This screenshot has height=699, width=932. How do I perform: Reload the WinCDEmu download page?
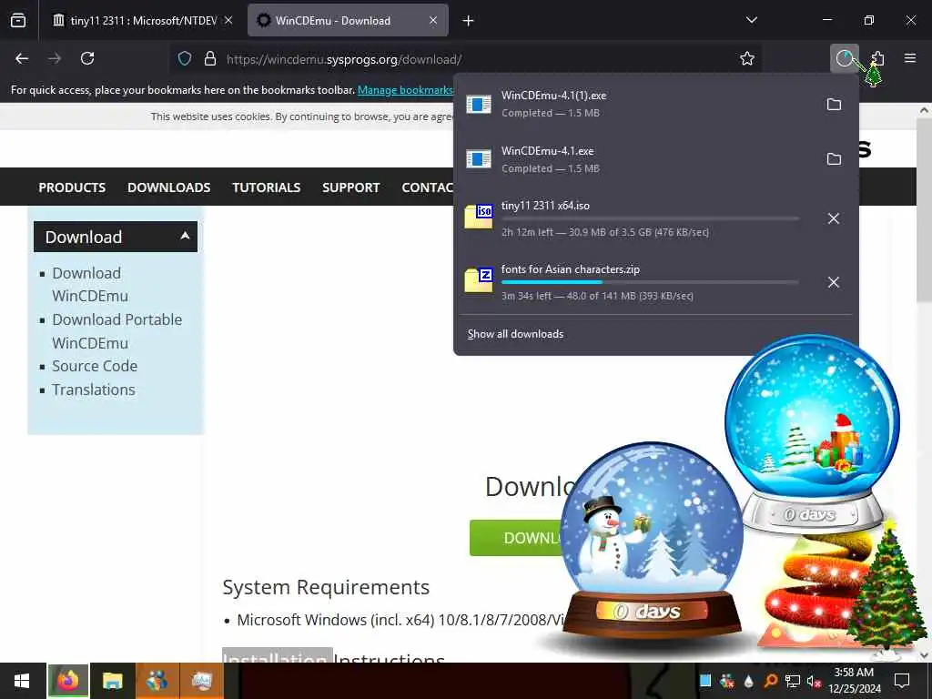(87, 58)
